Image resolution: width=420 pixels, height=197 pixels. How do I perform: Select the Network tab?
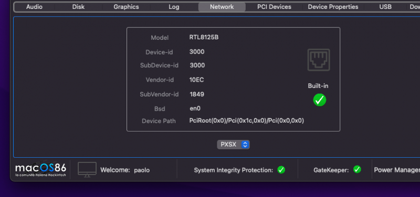point(222,7)
